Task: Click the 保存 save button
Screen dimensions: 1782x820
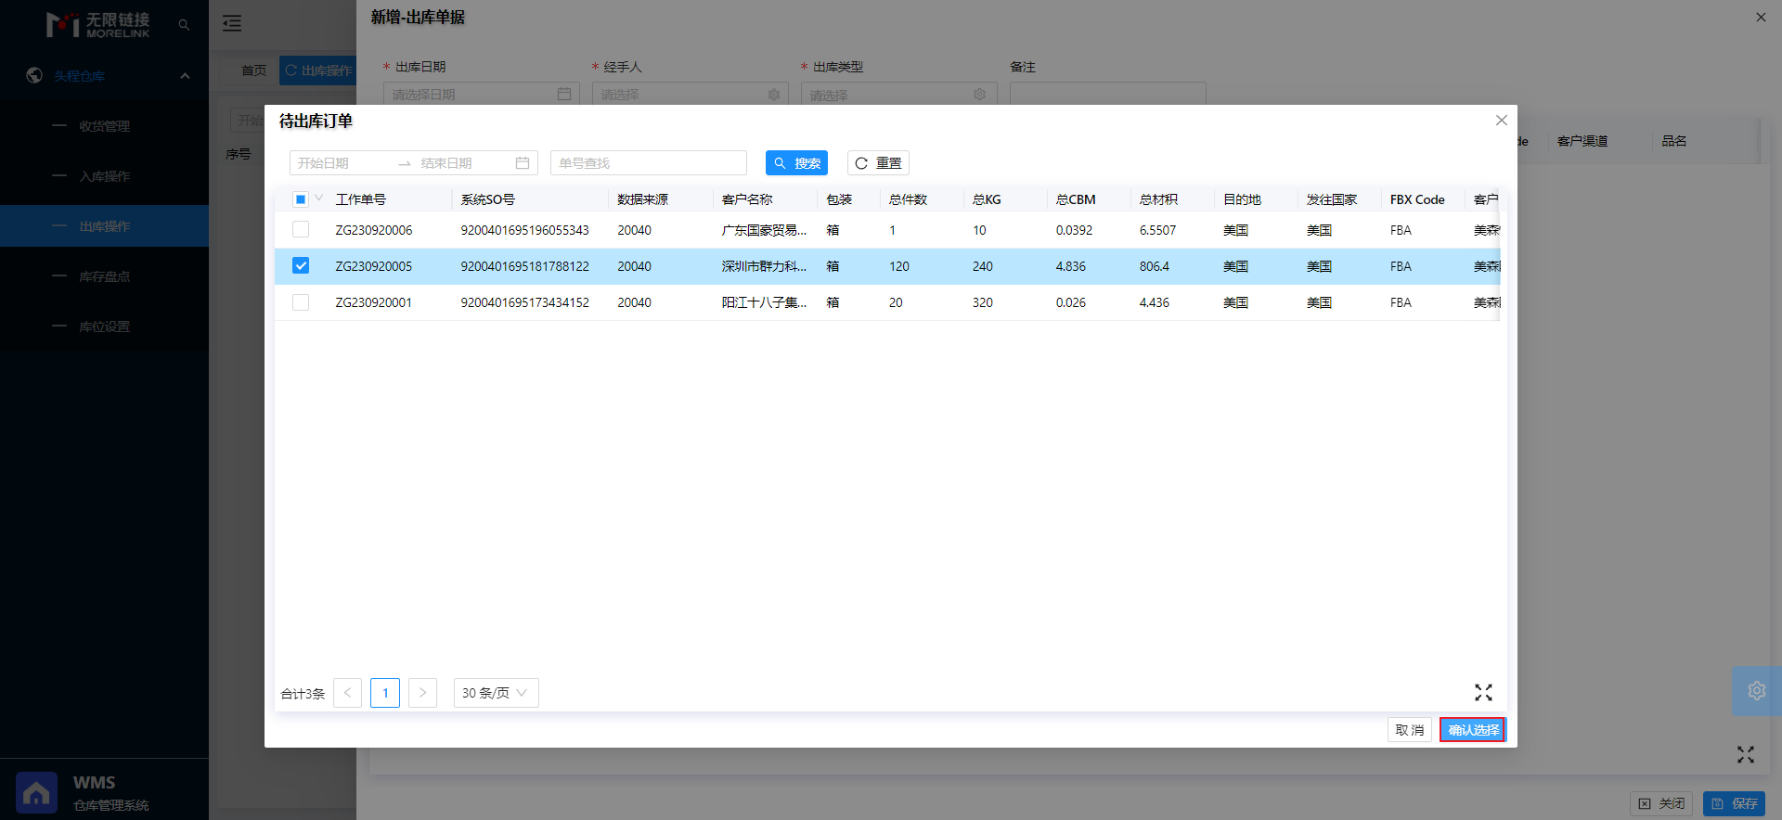Action: [1734, 803]
